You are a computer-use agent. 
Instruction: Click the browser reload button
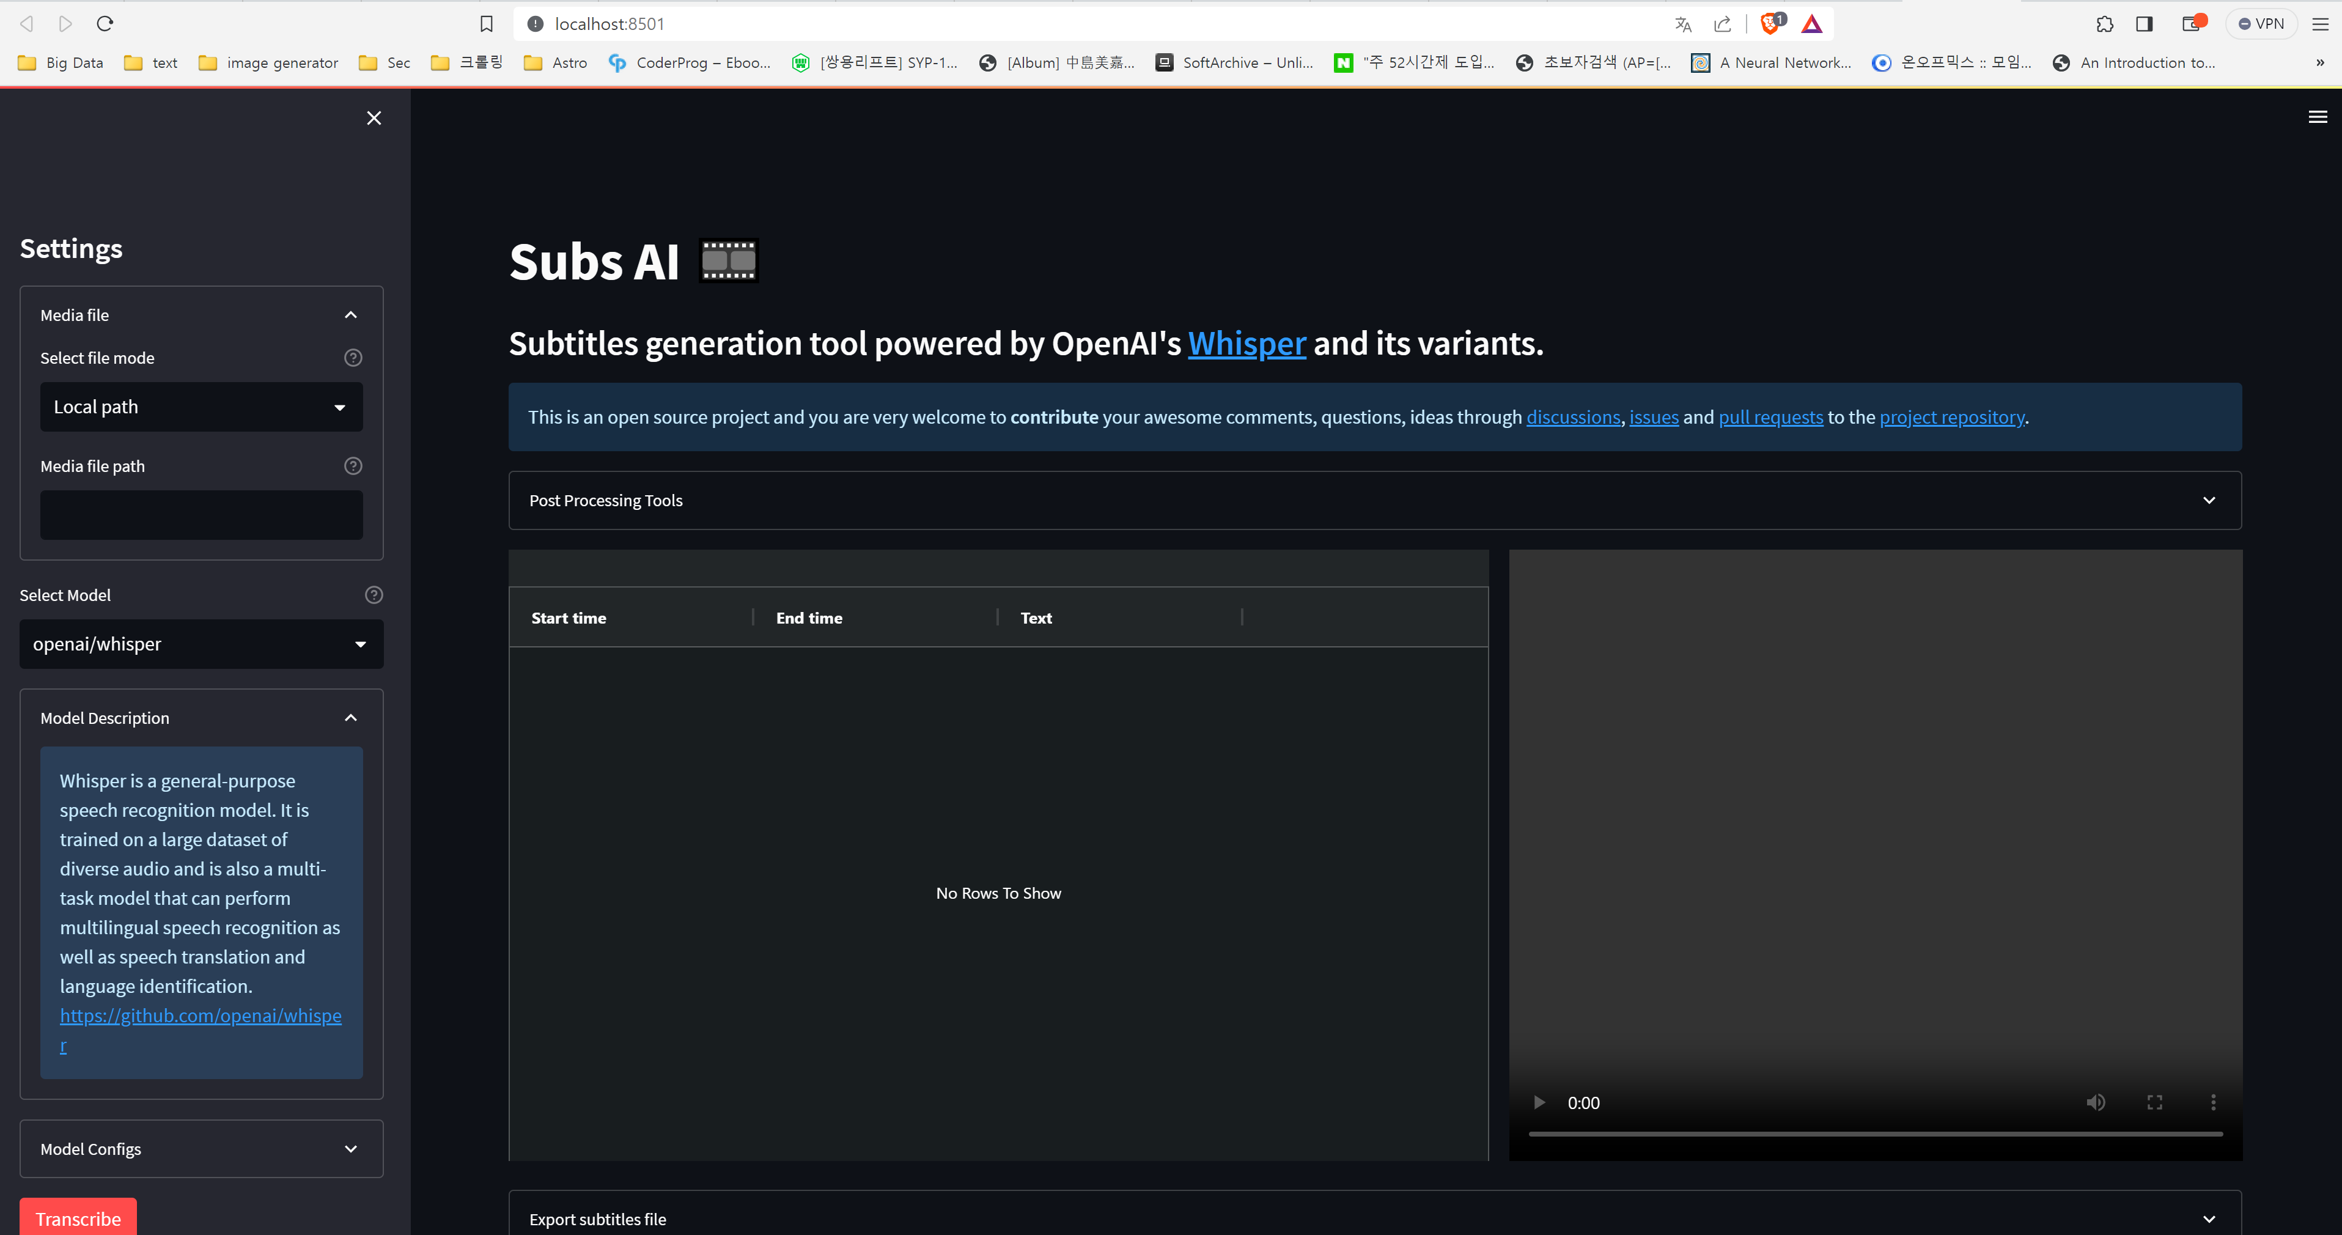tap(105, 24)
